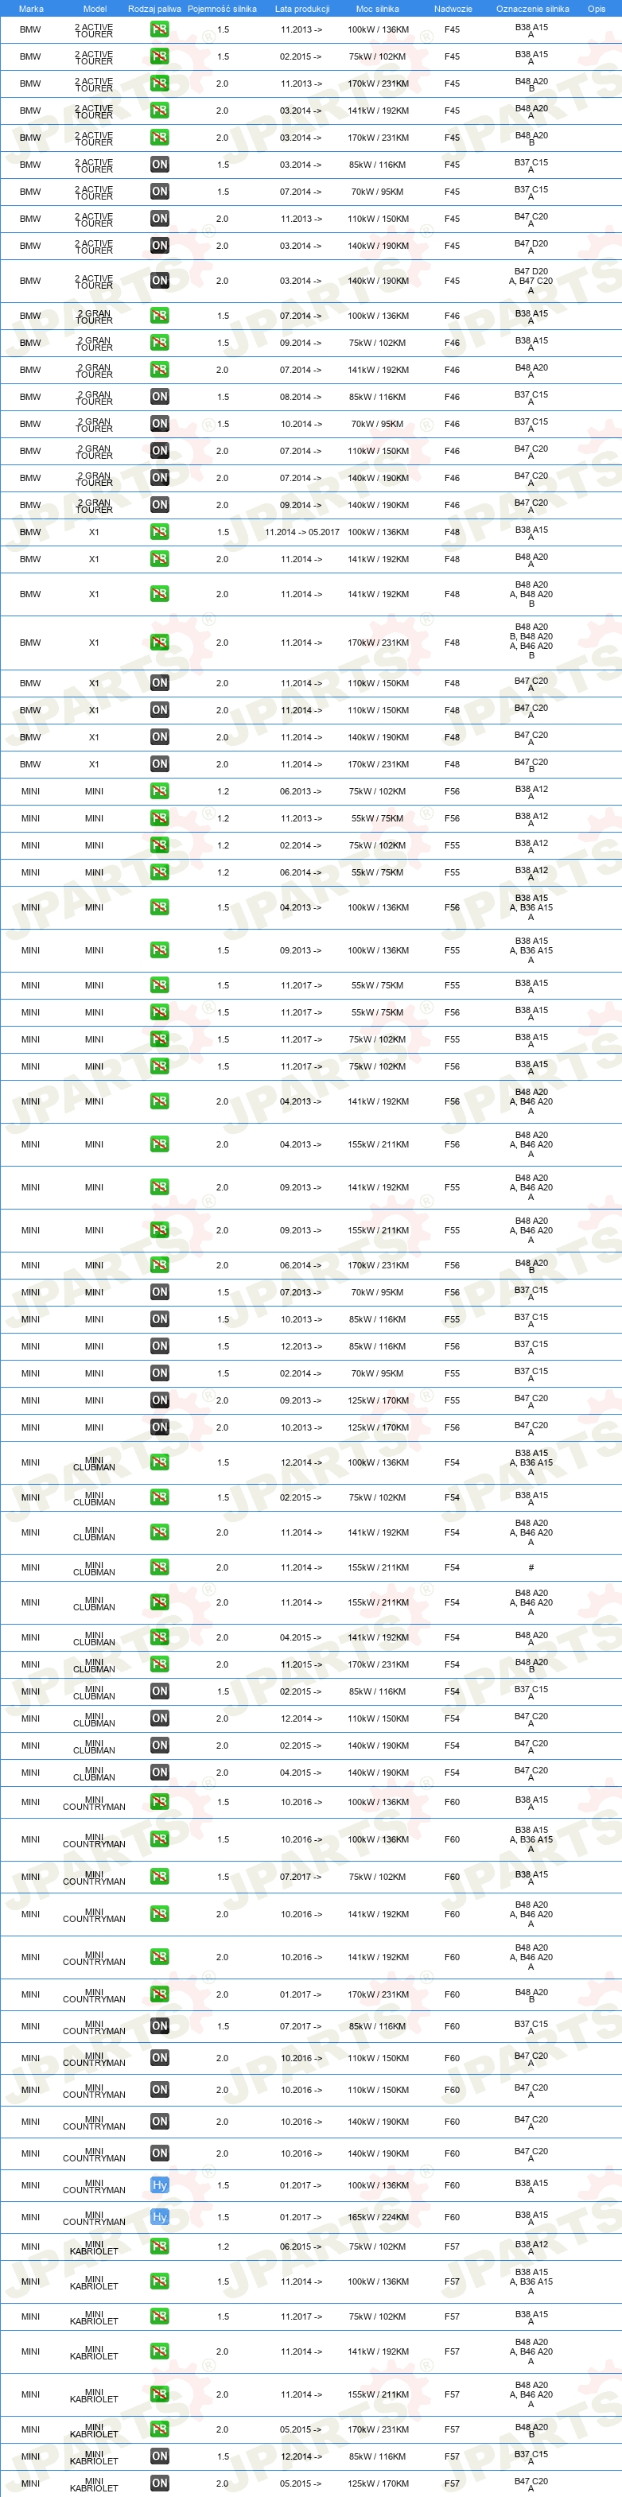
Task: Select '11.2015 ->' date in Clubman 170kW row
Action: point(301,1664)
